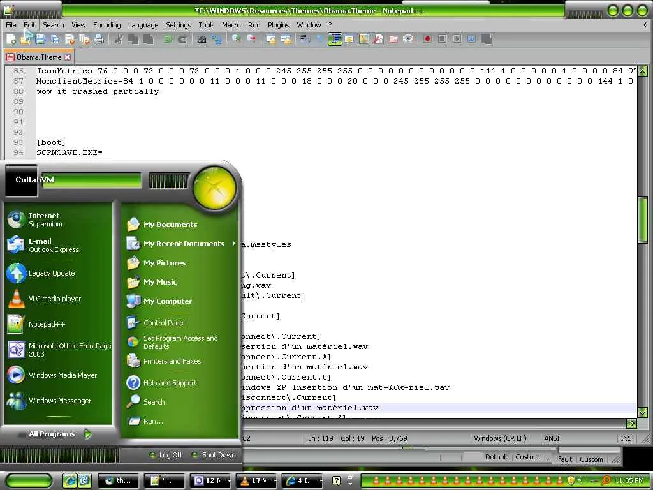
Task: Toggle word wrap in toolbar
Action: click(305, 39)
